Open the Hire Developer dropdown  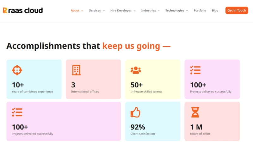pyautogui.click(x=123, y=10)
